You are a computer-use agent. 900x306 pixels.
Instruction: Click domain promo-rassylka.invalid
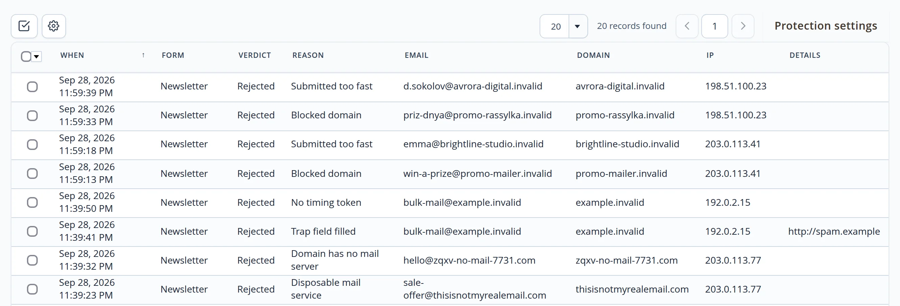(625, 115)
